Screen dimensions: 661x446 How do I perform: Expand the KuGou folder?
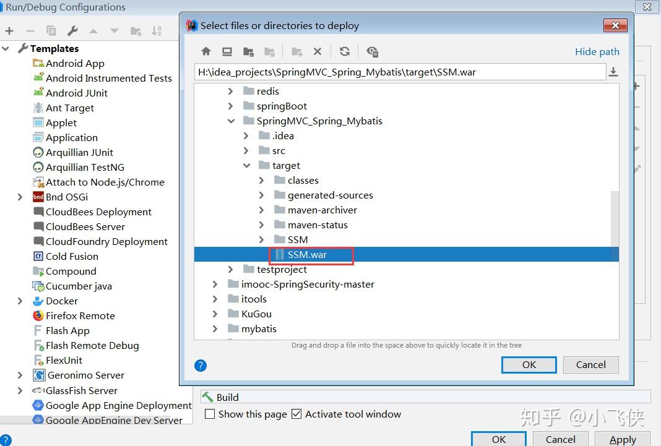pyautogui.click(x=215, y=314)
